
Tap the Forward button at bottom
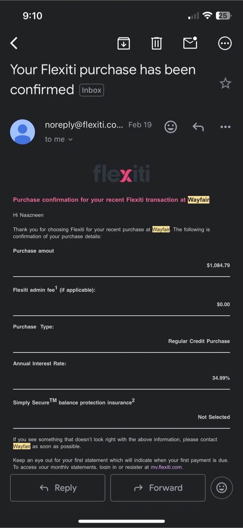pos(158,488)
